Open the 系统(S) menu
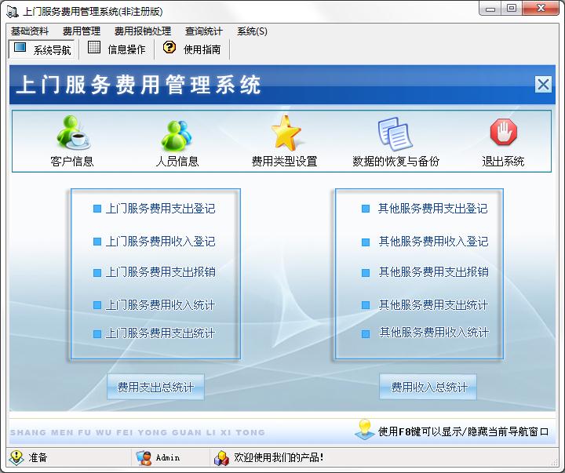Image resolution: width=565 pixels, height=473 pixels. click(x=252, y=31)
